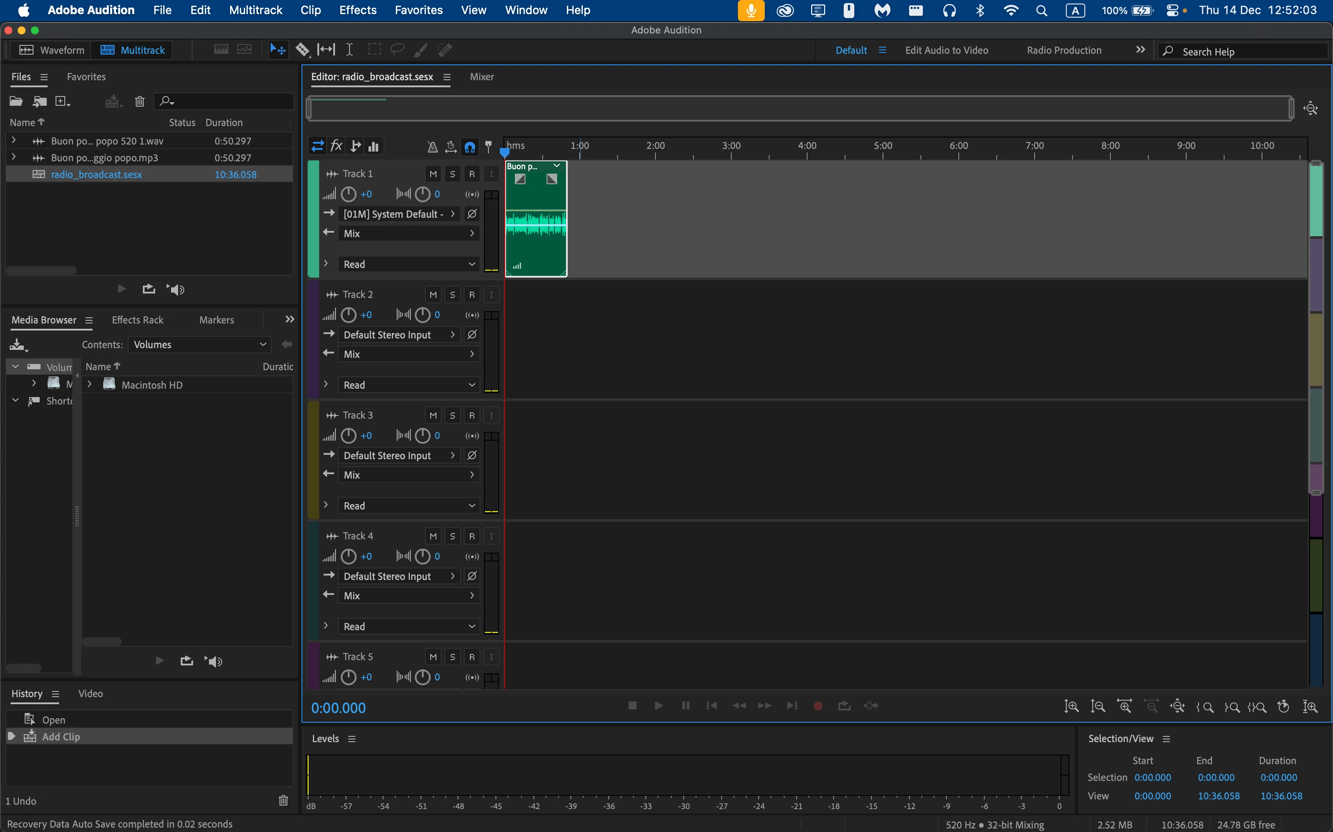Select the Time Selection tool
The image size is (1333, 832).
tap(350, 50)
